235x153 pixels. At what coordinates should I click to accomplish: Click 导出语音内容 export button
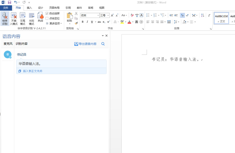(85, 44)
